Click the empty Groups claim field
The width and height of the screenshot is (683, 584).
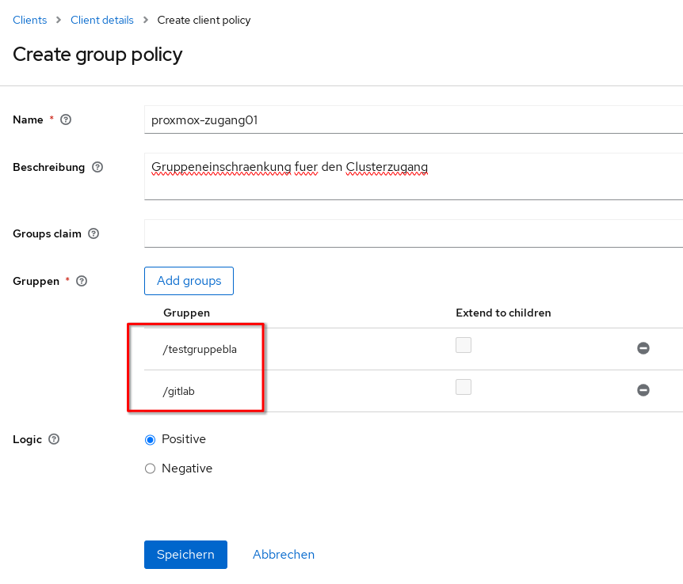pyautogui.click(x=412, y=234)
